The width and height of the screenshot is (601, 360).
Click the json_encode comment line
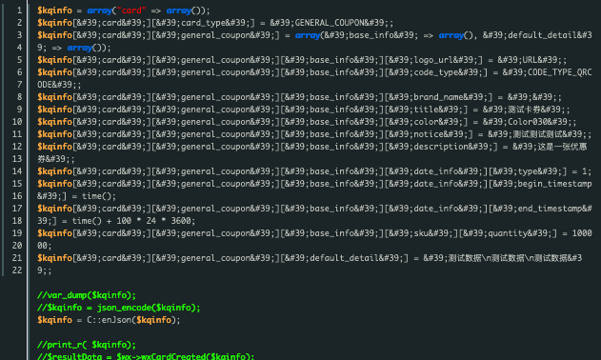pyautogui.click(x=119, y=308)
